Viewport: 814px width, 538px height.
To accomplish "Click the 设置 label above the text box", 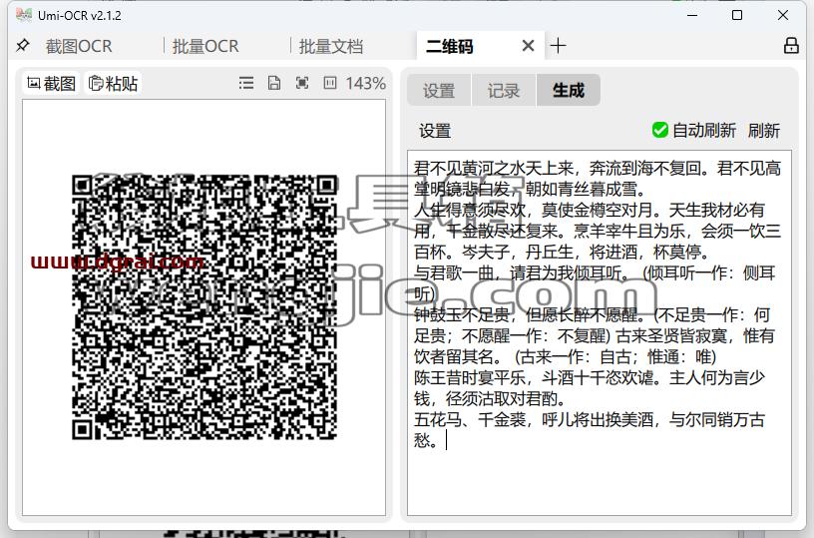I will pyautogui.click(x=435, y=131).
